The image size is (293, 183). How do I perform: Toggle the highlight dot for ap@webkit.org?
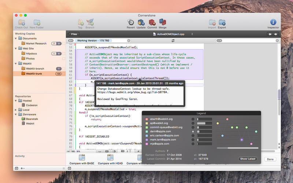(x=193, y=123)
